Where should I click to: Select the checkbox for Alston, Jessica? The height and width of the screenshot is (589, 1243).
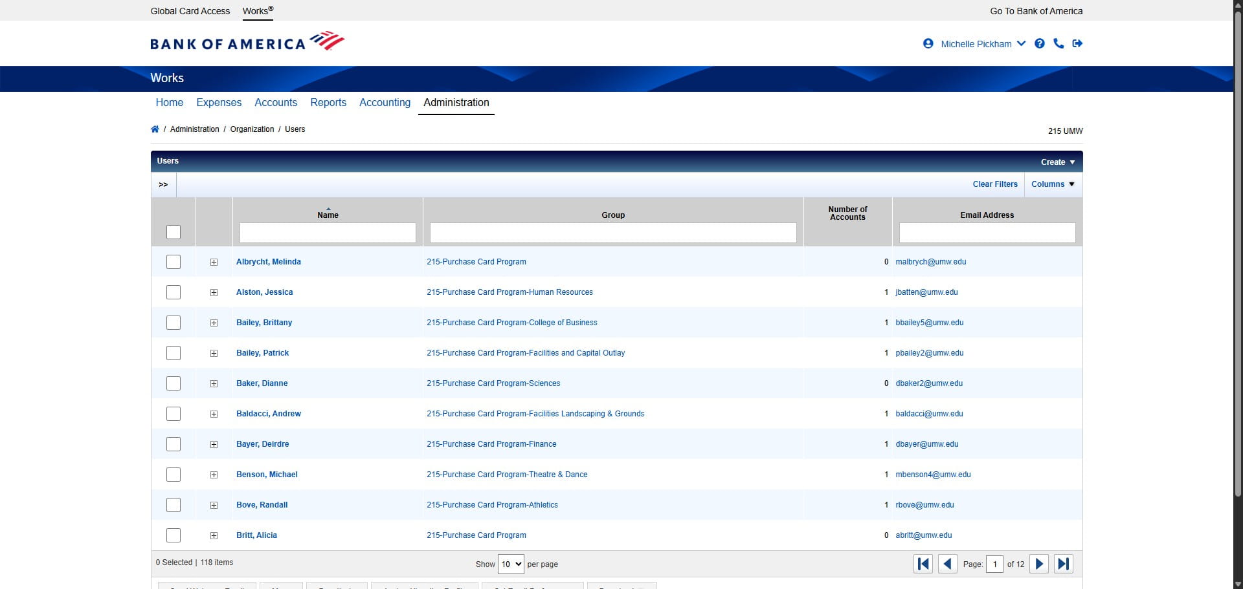[x=174, y=292]
